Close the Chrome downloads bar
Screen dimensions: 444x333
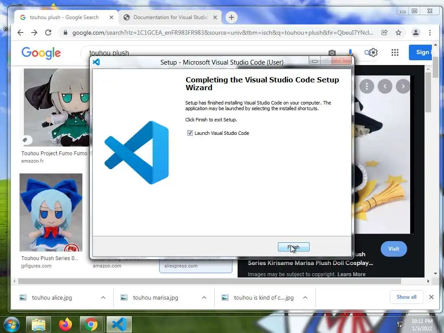[x=431, y=297]
